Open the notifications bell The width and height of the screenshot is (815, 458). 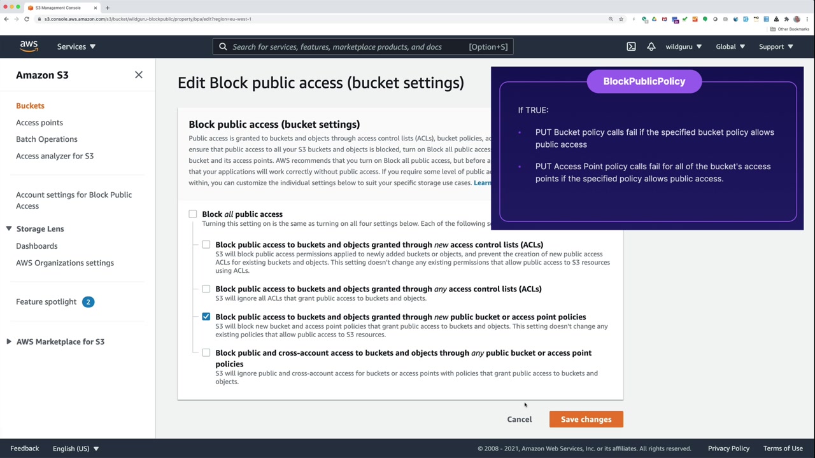pyautogui.click(x=651, y=46)
